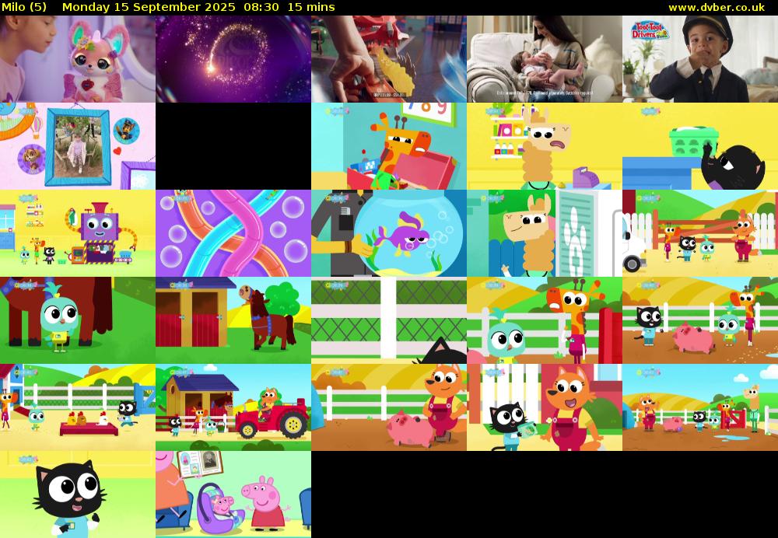This screenshot has width=778, height=538.
Task: Click the blank black frame thumbnail
Action: [x=233, y=146]
